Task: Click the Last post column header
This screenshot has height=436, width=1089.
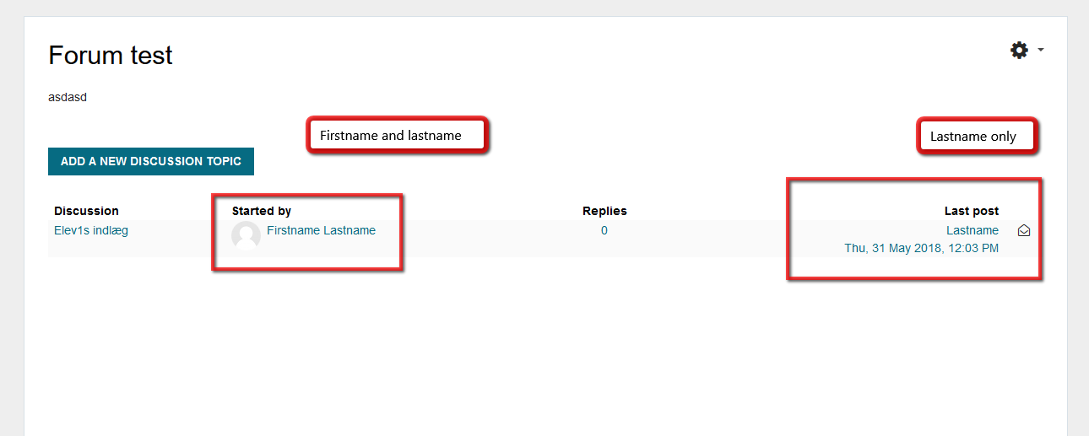Action: (x=972, y=211)
